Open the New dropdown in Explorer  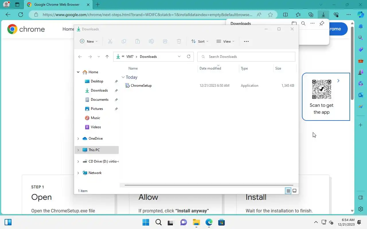tap(89, 42)
